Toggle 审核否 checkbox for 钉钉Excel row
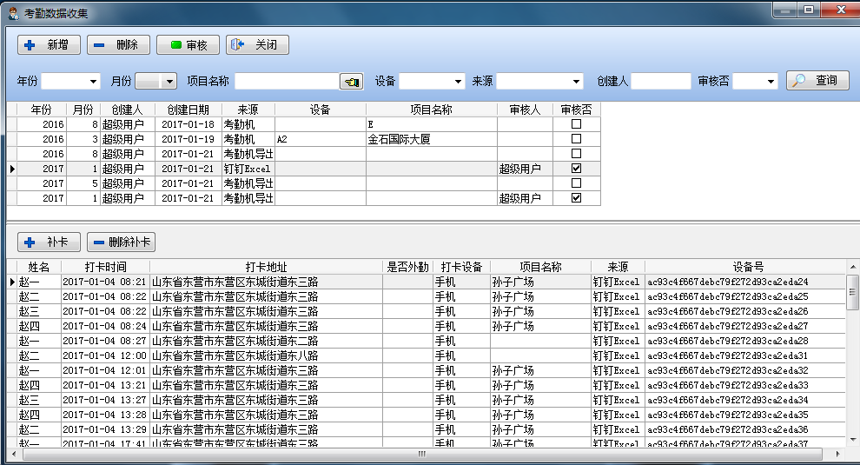Screen dimensions: 860x465 click(576, 169)
